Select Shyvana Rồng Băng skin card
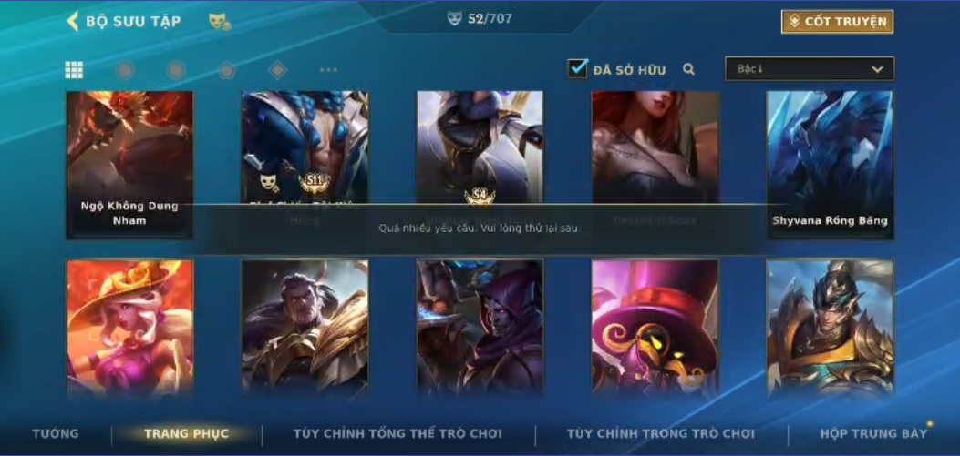 pyautogui.click(x=831, y=165)
